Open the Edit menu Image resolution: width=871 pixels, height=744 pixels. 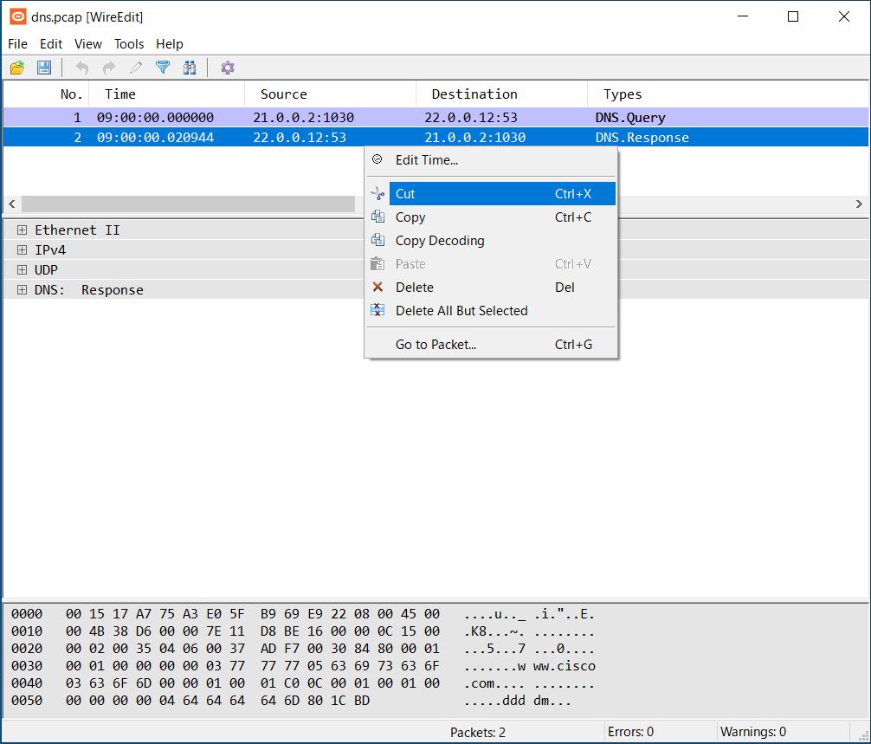point(51,44)
